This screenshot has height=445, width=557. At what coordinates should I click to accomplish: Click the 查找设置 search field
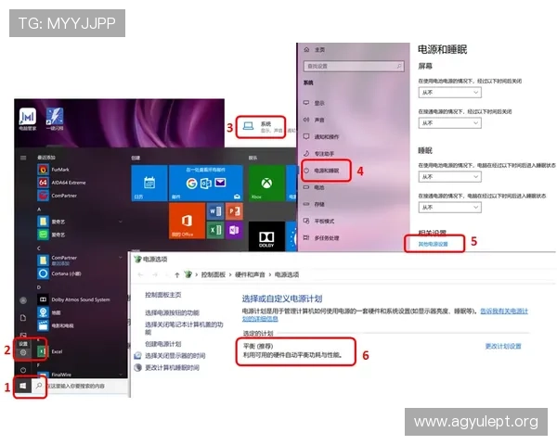(354, 66)
